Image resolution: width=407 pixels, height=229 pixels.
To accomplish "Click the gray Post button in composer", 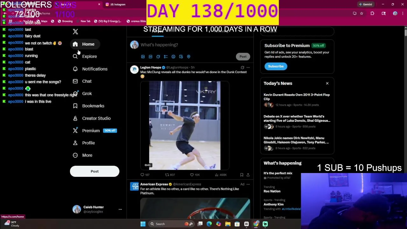I will (243, 57).
